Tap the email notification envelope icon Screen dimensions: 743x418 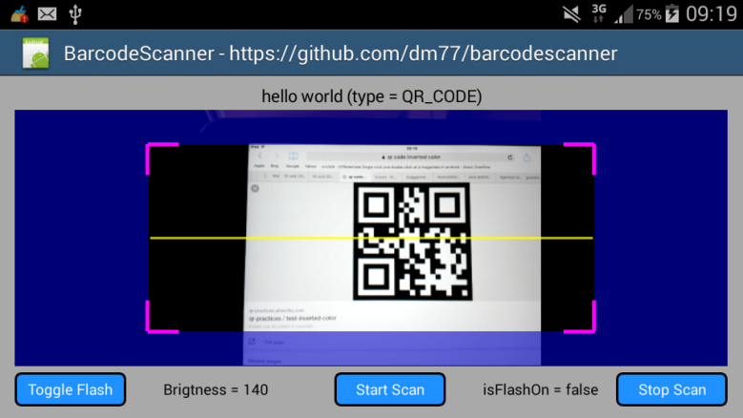coord(47,13)
